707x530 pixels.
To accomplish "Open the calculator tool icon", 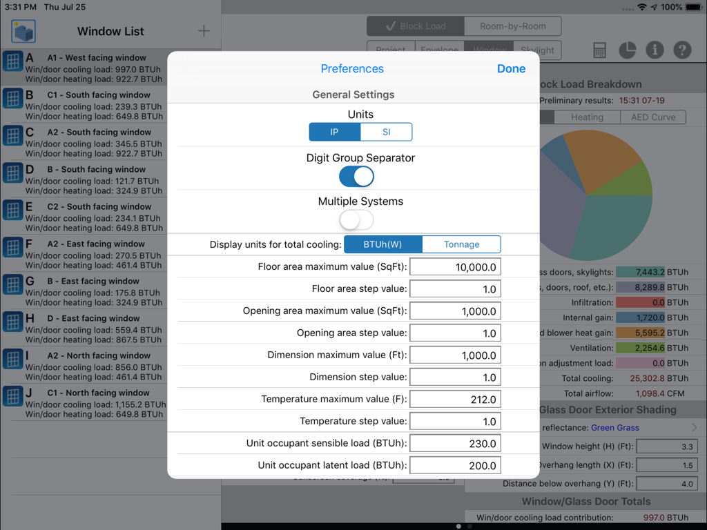I will click(599, 50).
